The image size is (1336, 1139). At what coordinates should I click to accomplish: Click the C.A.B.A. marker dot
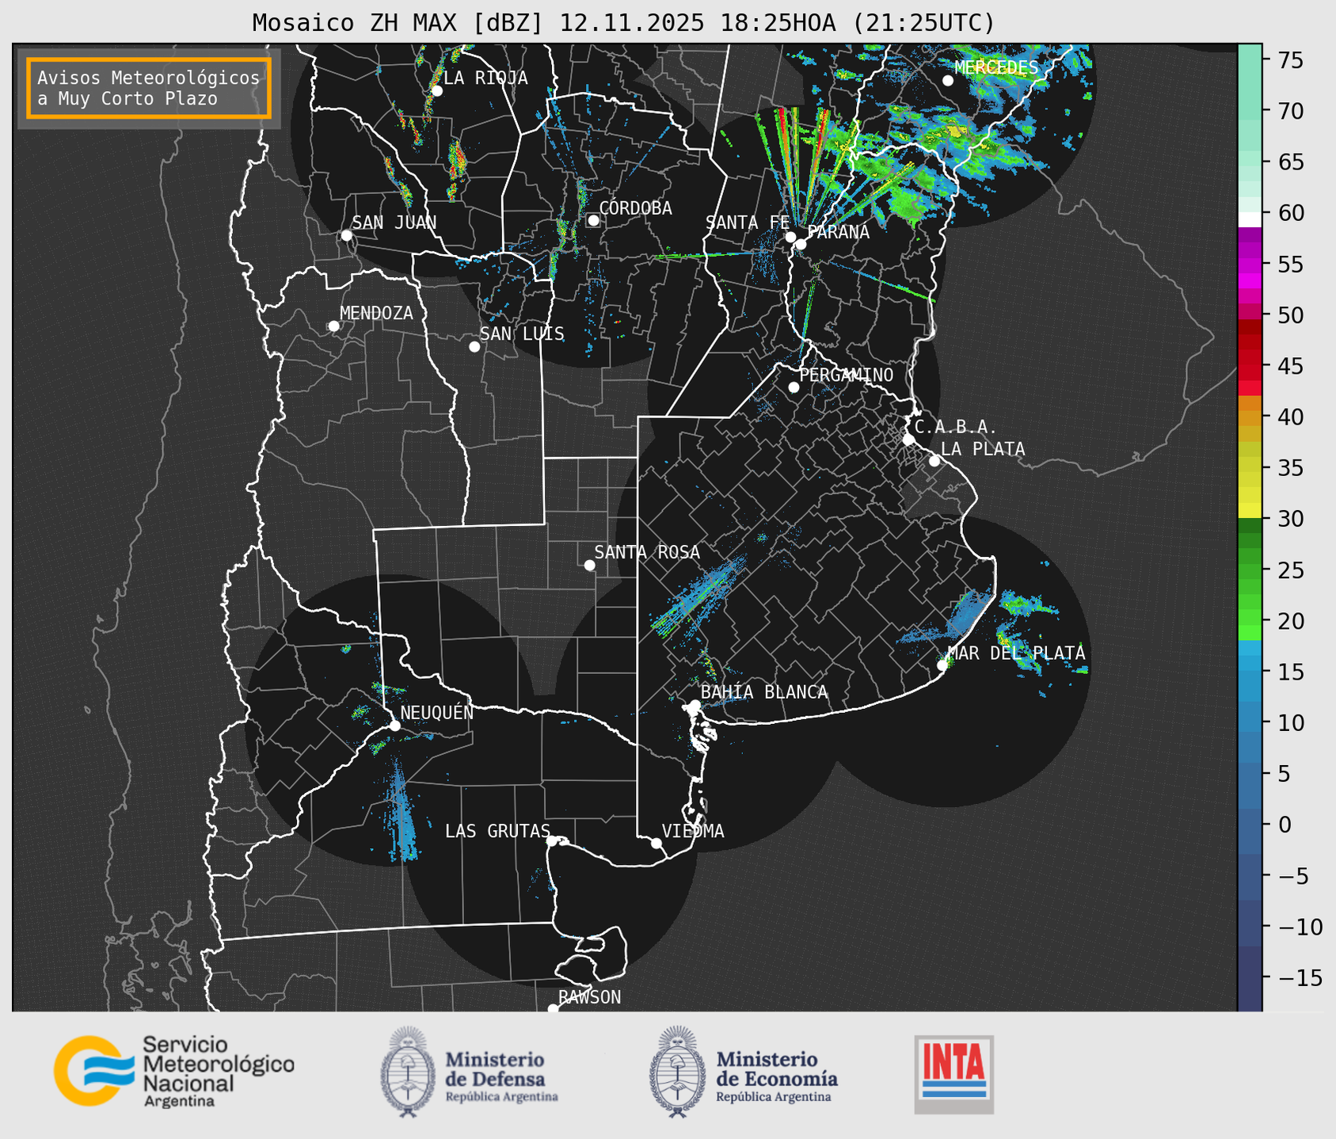pyautogui.click(x=908, y=440)
